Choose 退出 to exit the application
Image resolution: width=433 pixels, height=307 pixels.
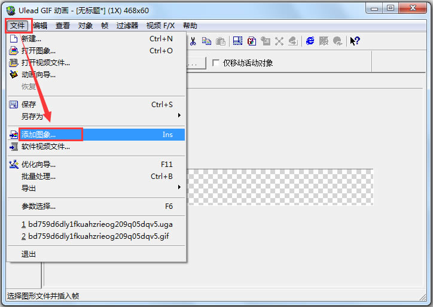(x=96, y=254)
